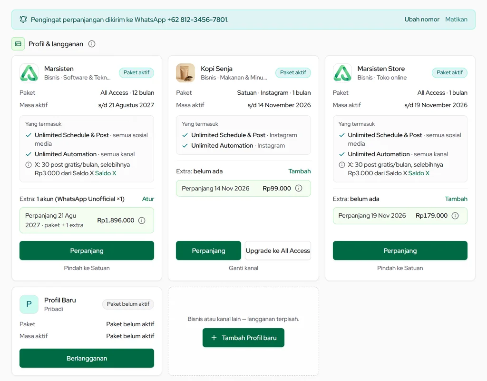Click Paket aktif badge on Marsisten card

point(136,72)
